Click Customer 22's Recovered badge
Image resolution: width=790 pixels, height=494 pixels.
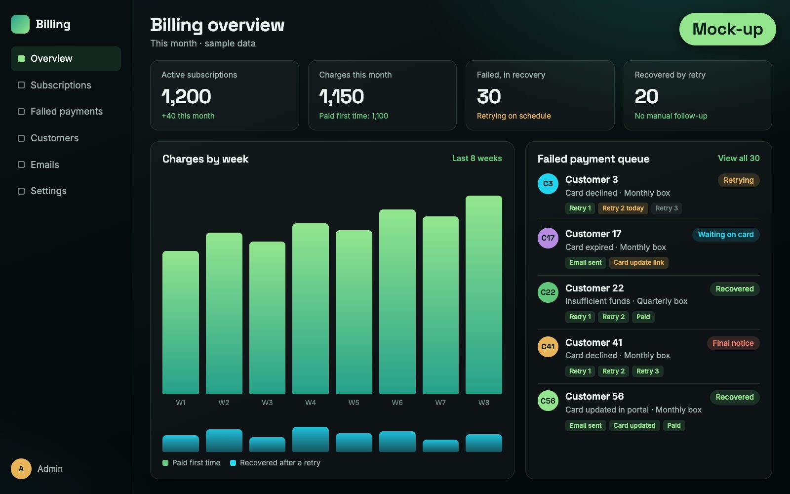pos(735,289)
